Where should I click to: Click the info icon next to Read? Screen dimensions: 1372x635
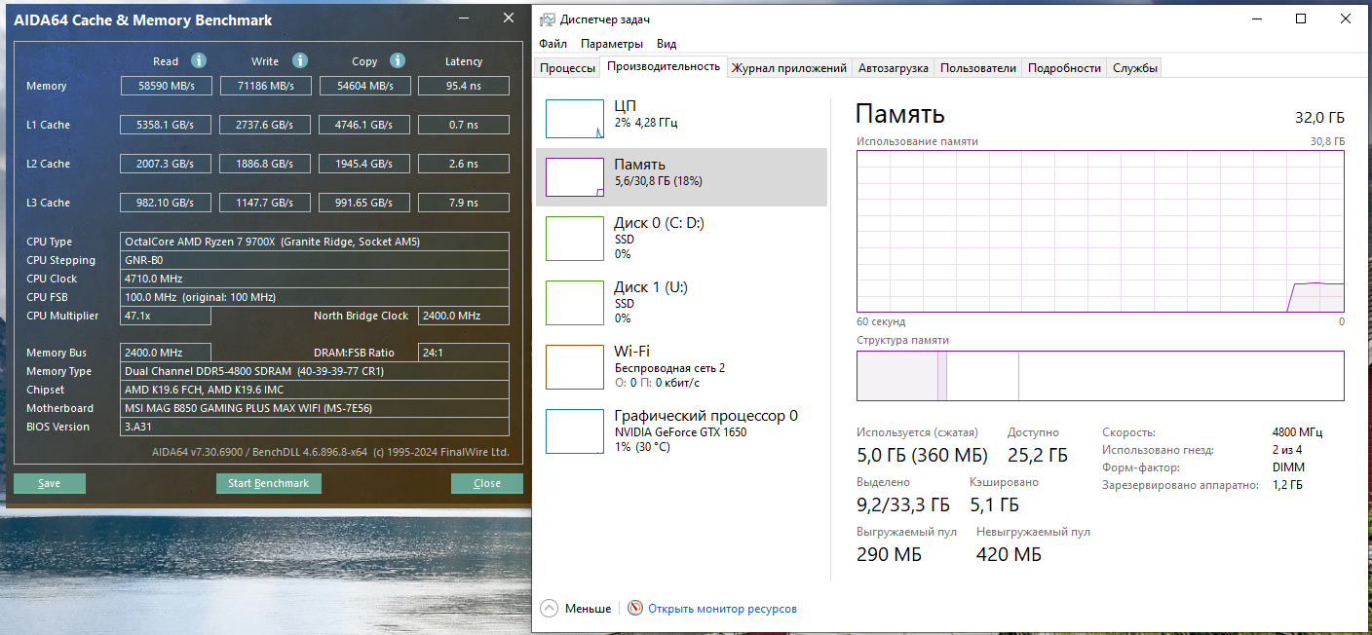coord(199,60)
